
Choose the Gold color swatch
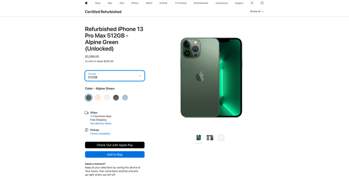point(98,98)
